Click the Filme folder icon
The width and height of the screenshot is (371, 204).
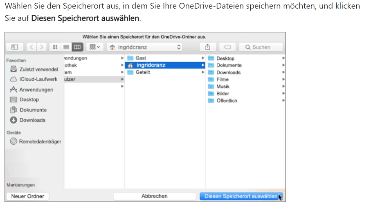coord(211,79)
